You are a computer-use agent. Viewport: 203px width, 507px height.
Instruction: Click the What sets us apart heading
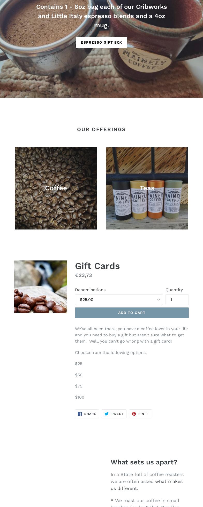coord(144,462)
